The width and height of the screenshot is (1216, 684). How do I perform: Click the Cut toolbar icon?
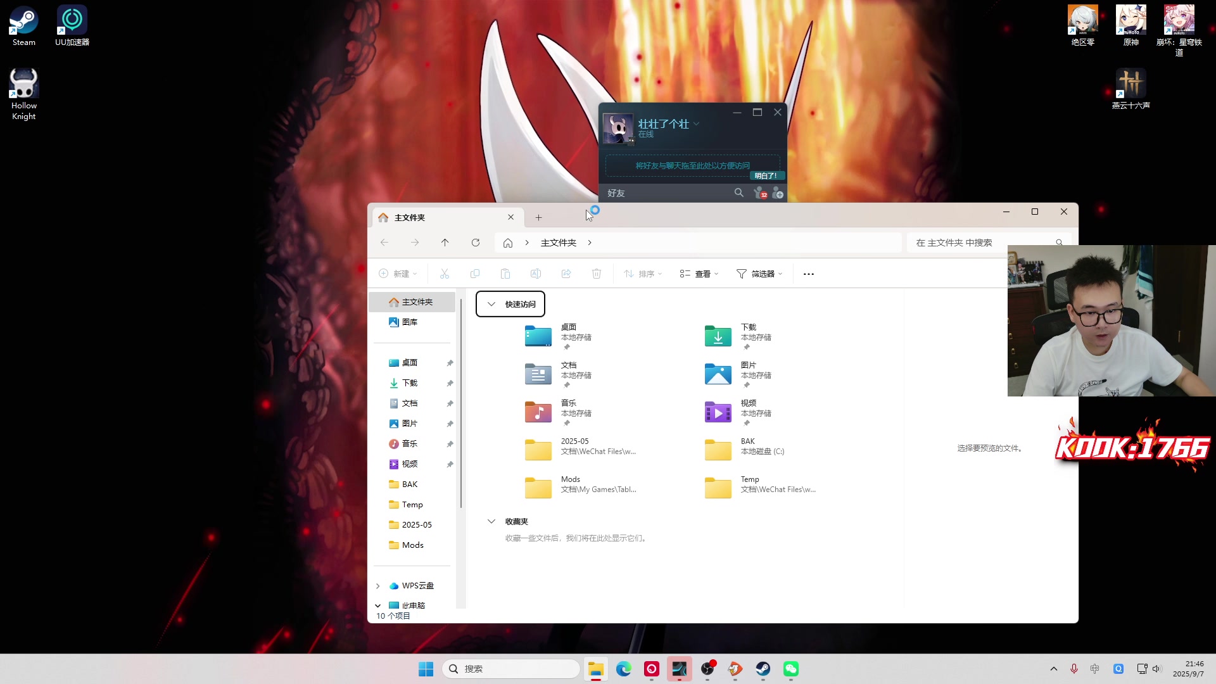445,274
